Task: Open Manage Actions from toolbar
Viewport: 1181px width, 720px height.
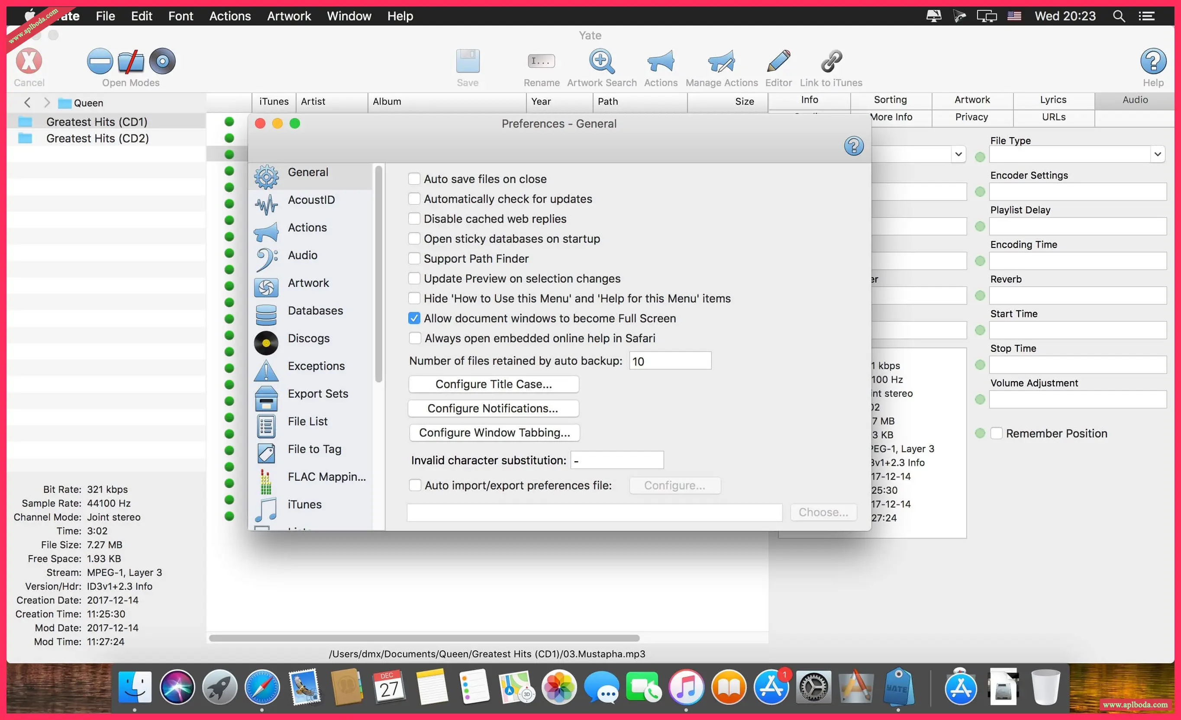Action: (721, 61)
